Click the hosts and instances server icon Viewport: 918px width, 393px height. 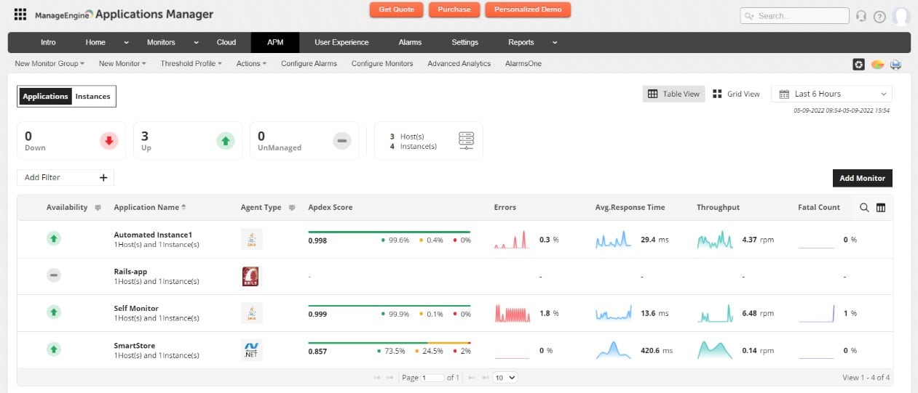pyautogui.click(x=467, y=141)
